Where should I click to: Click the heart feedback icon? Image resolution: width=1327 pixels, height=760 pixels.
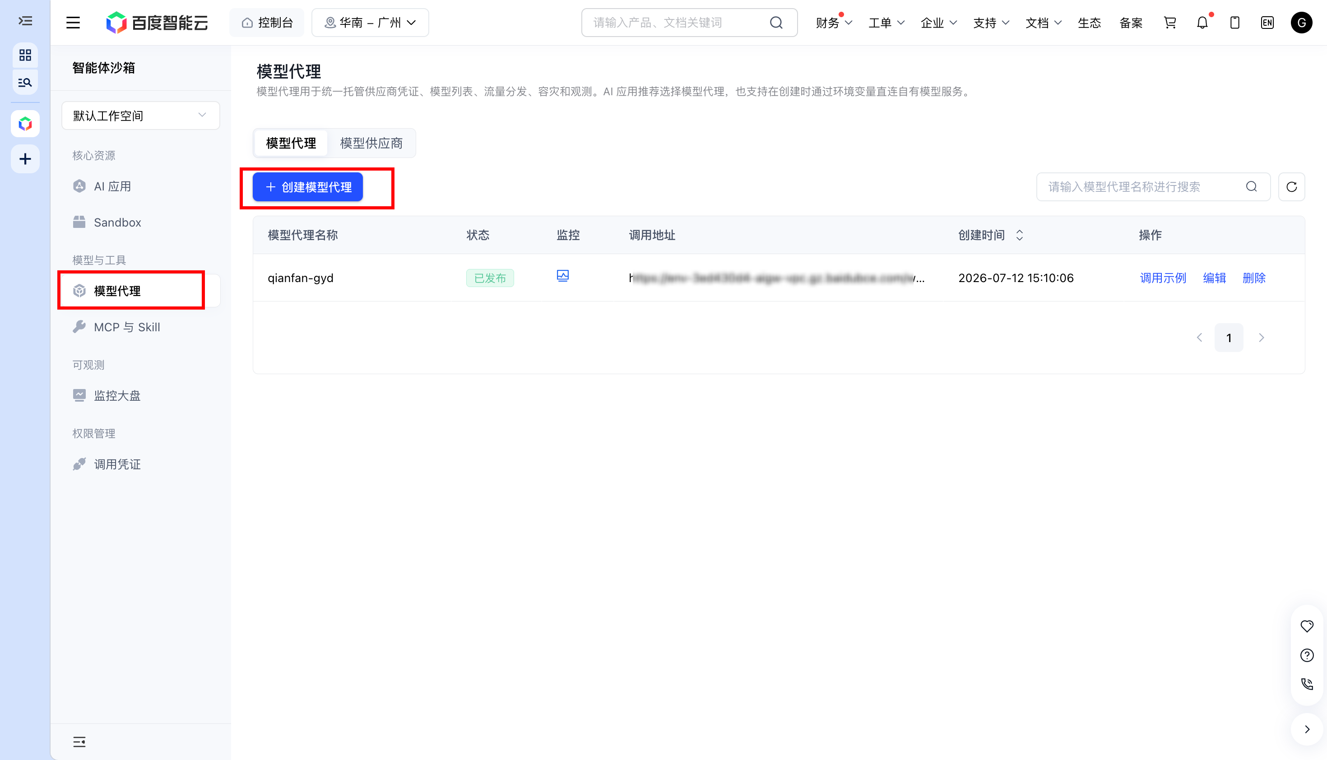click(x=1307, y=626)
